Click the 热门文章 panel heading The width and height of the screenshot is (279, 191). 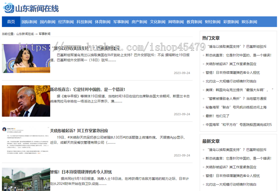tap(211, 38)
